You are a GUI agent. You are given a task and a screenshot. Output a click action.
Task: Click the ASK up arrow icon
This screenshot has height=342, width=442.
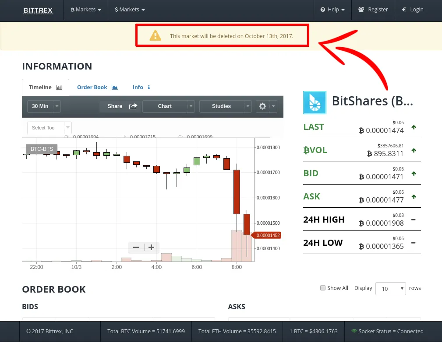414,197
